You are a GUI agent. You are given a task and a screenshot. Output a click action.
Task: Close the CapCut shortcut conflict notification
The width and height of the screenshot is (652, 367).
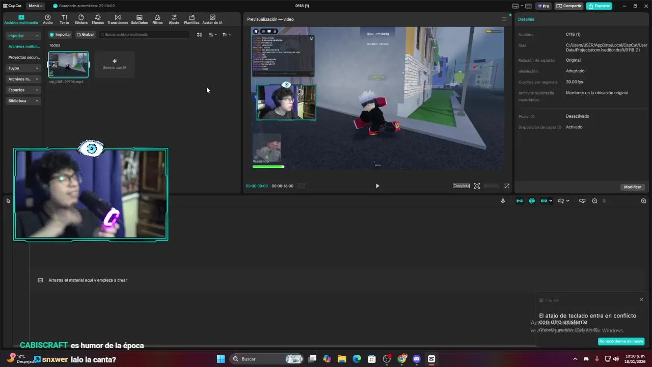tap(641, 300)
